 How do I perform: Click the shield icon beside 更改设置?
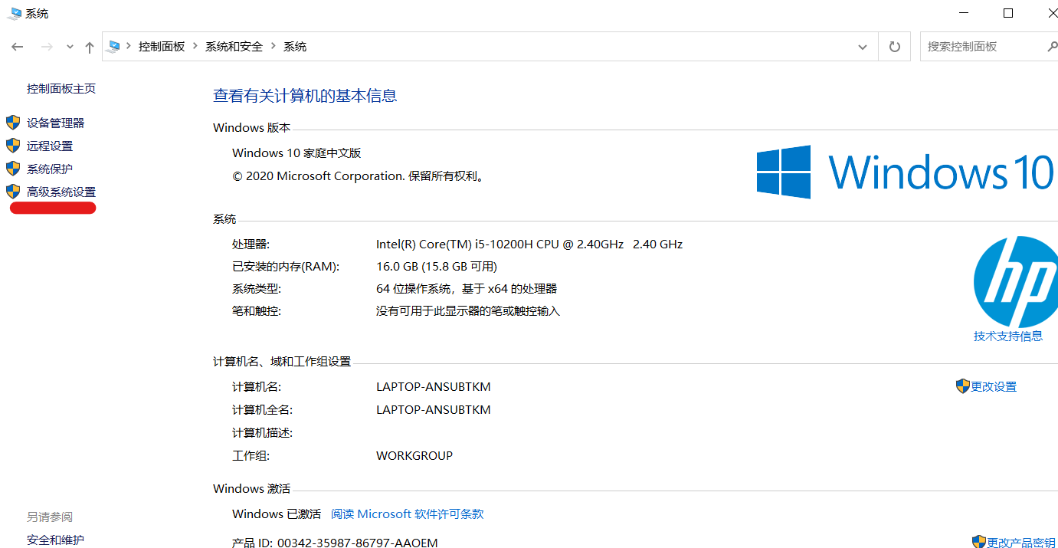963,386
